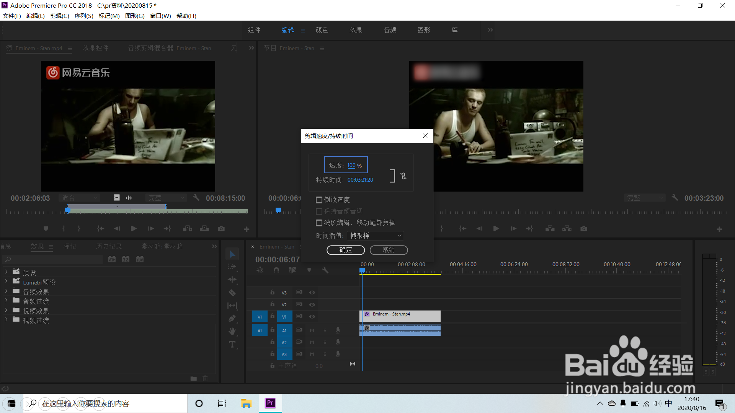This screenshot has height=413, width=735.
Task: Open the 文件(F) menu
Action: pos(12,16)
